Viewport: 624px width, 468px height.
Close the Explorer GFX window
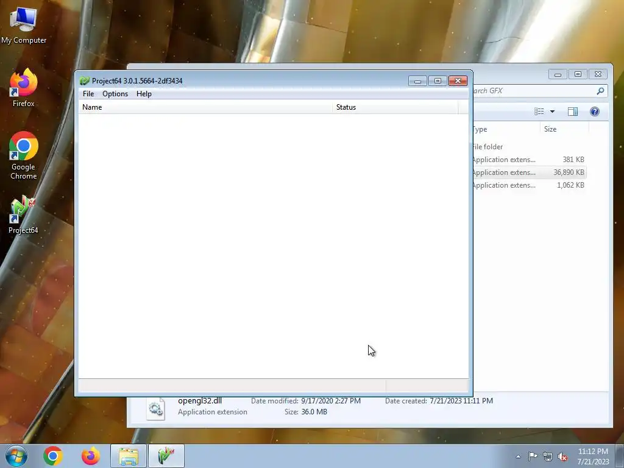click(x=598, y=74)
